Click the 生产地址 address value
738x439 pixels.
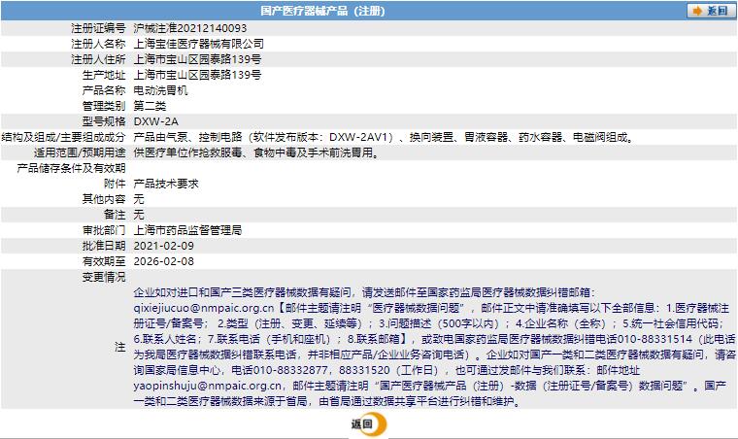(197, 75)
